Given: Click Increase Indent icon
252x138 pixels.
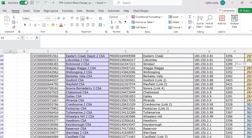Looking at the screenshot, I should pos(93,25).
